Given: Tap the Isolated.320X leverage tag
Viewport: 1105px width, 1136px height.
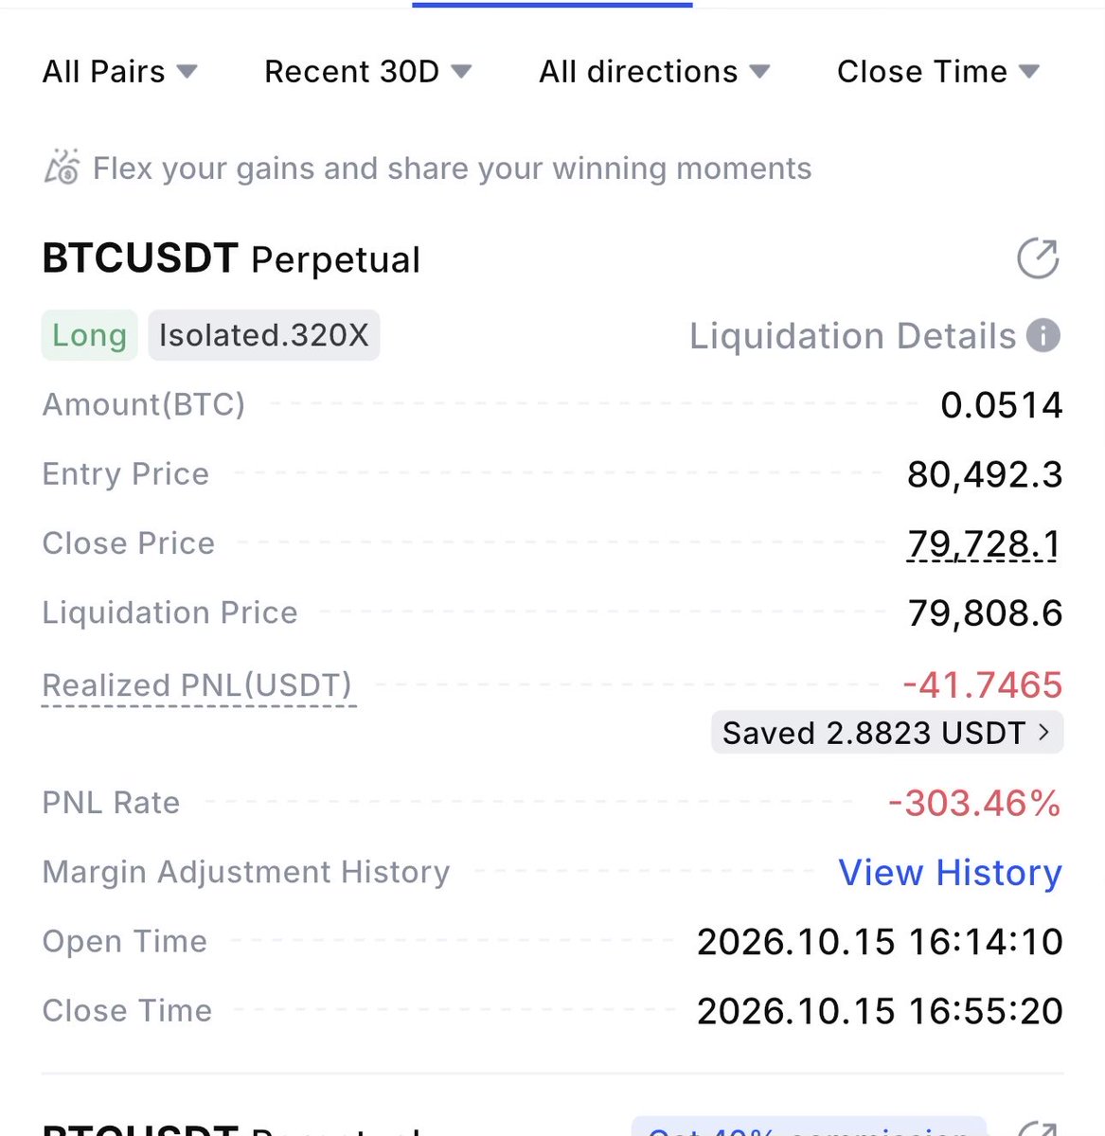Looking at the screenshot, I should point(263,335).
